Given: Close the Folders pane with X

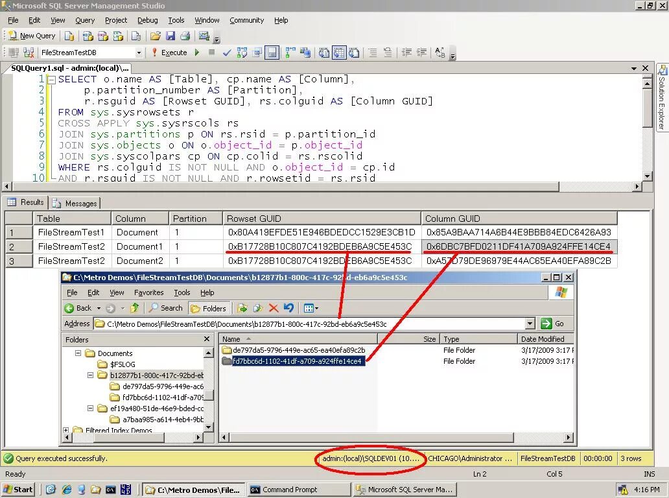Looking at the screenshot, I should (207, 339).
